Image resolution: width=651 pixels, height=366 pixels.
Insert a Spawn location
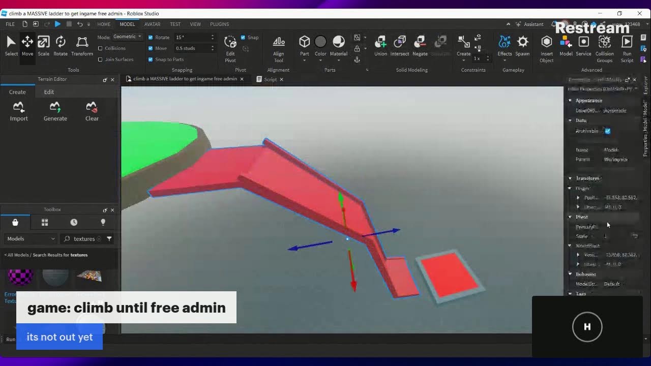click(x=522, y=46)
